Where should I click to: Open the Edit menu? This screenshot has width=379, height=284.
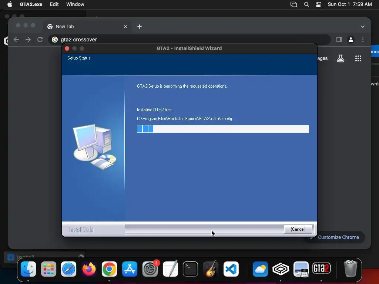[54, 4]
